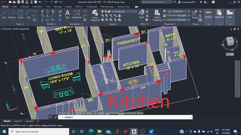Expand the Layers panel
This screenshot has width=241, height=135.
tap(113, 24)
